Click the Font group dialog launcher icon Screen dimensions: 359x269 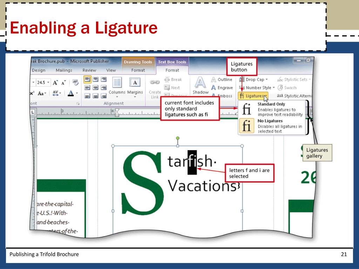(x=78, y=104)
